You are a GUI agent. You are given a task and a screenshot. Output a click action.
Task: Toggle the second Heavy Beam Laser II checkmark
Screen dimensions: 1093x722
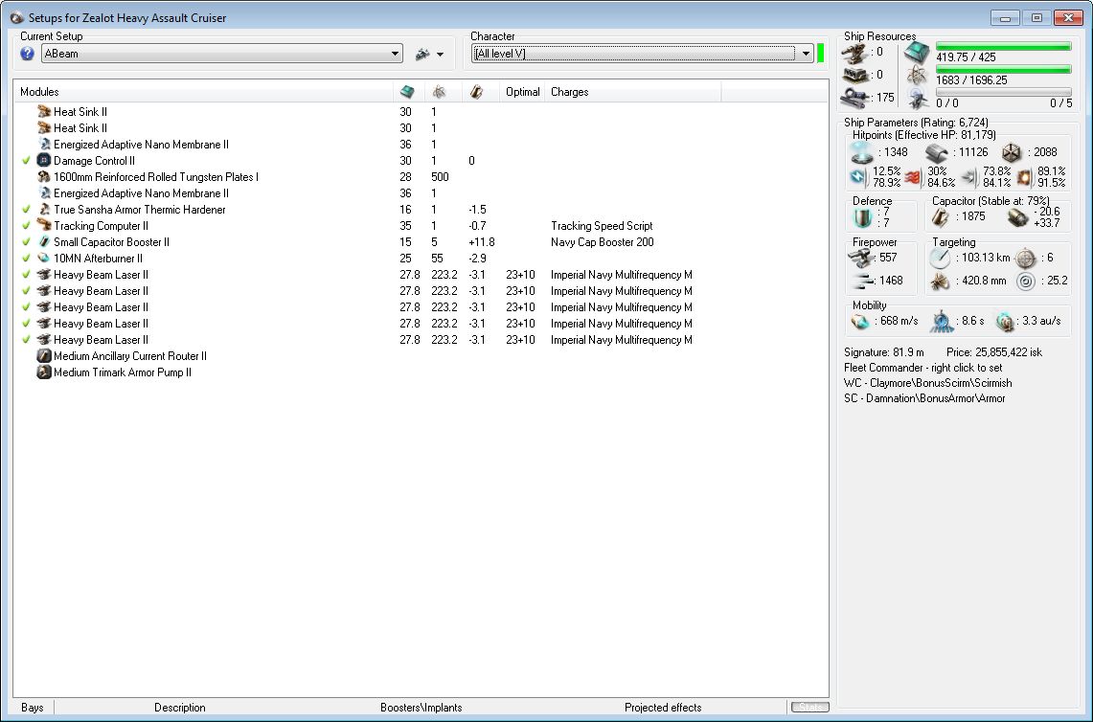26,290
